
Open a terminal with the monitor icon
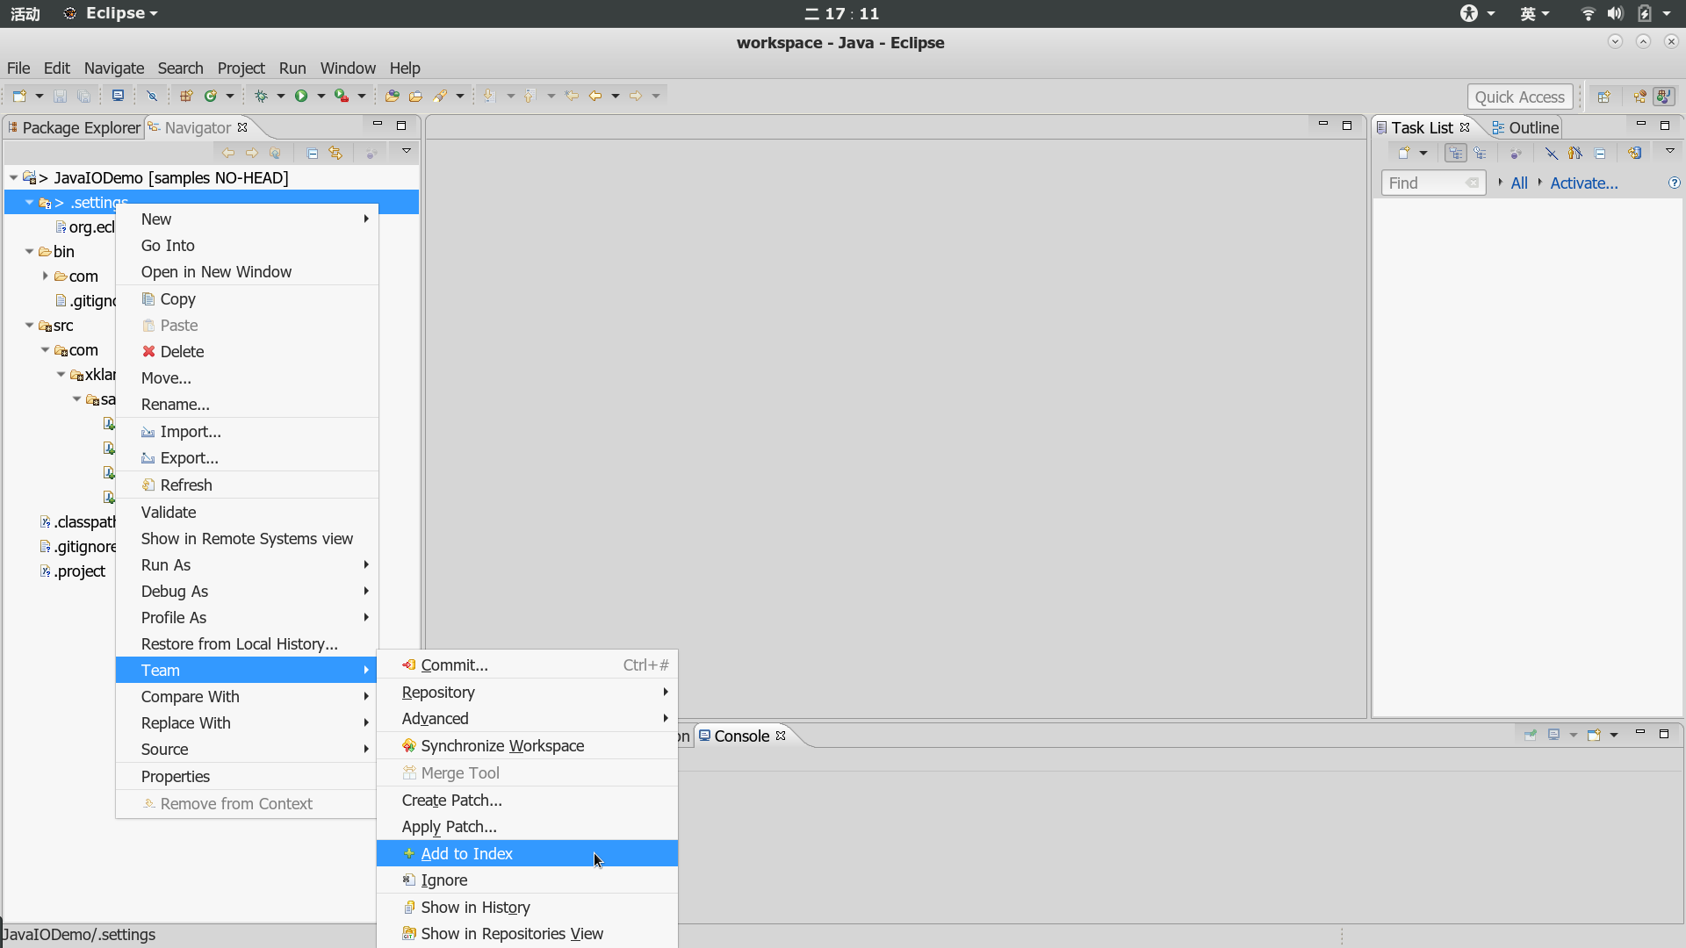(118, 96)
